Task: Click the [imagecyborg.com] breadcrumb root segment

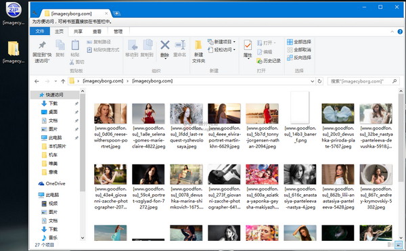Action: pos(103,81)
